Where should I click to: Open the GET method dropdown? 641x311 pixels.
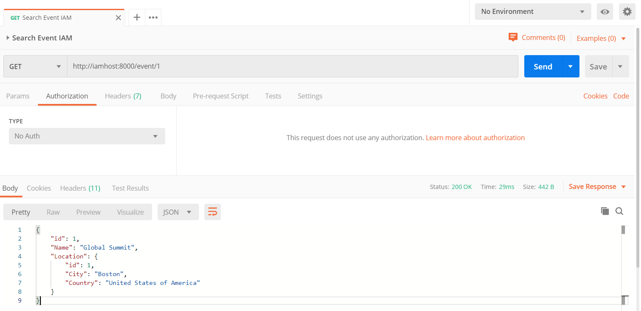35,66
